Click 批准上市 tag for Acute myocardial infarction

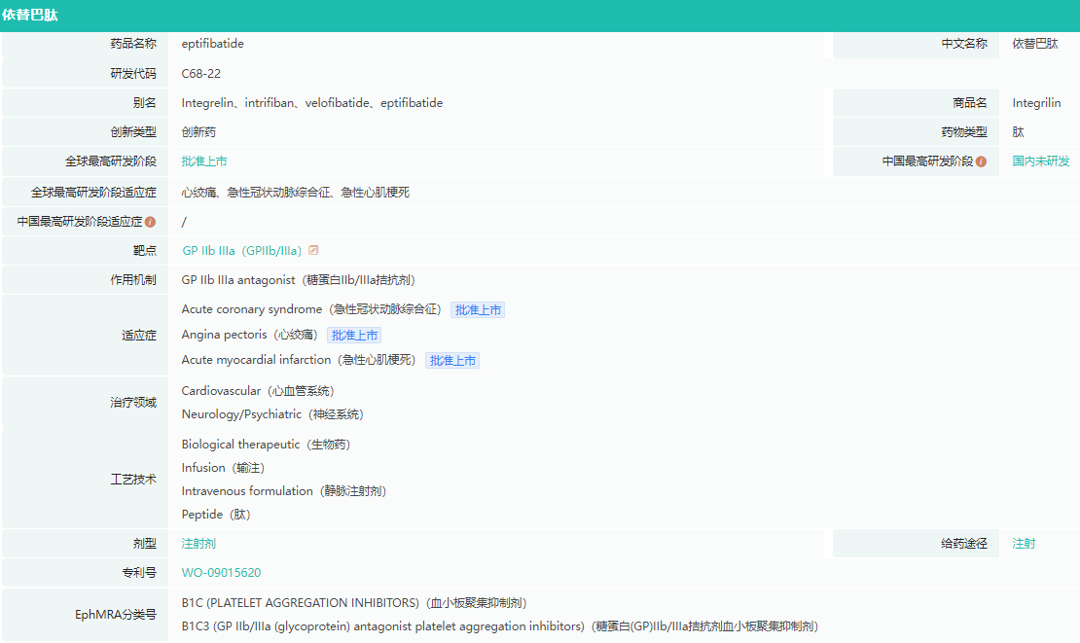[452, 360]
